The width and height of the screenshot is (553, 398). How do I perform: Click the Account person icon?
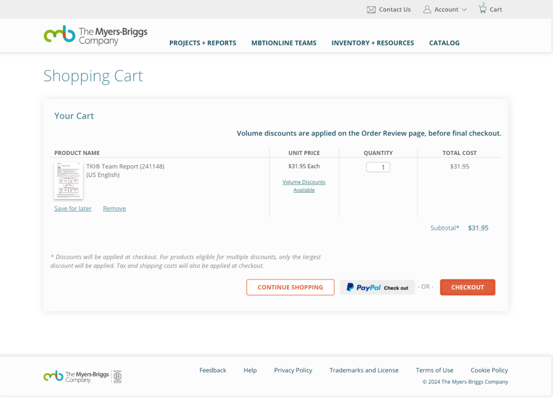pyautogui.click(x=427, y=9)
